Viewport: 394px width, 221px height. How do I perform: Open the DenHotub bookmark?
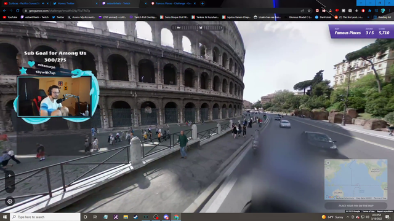[x=323, y=17]
